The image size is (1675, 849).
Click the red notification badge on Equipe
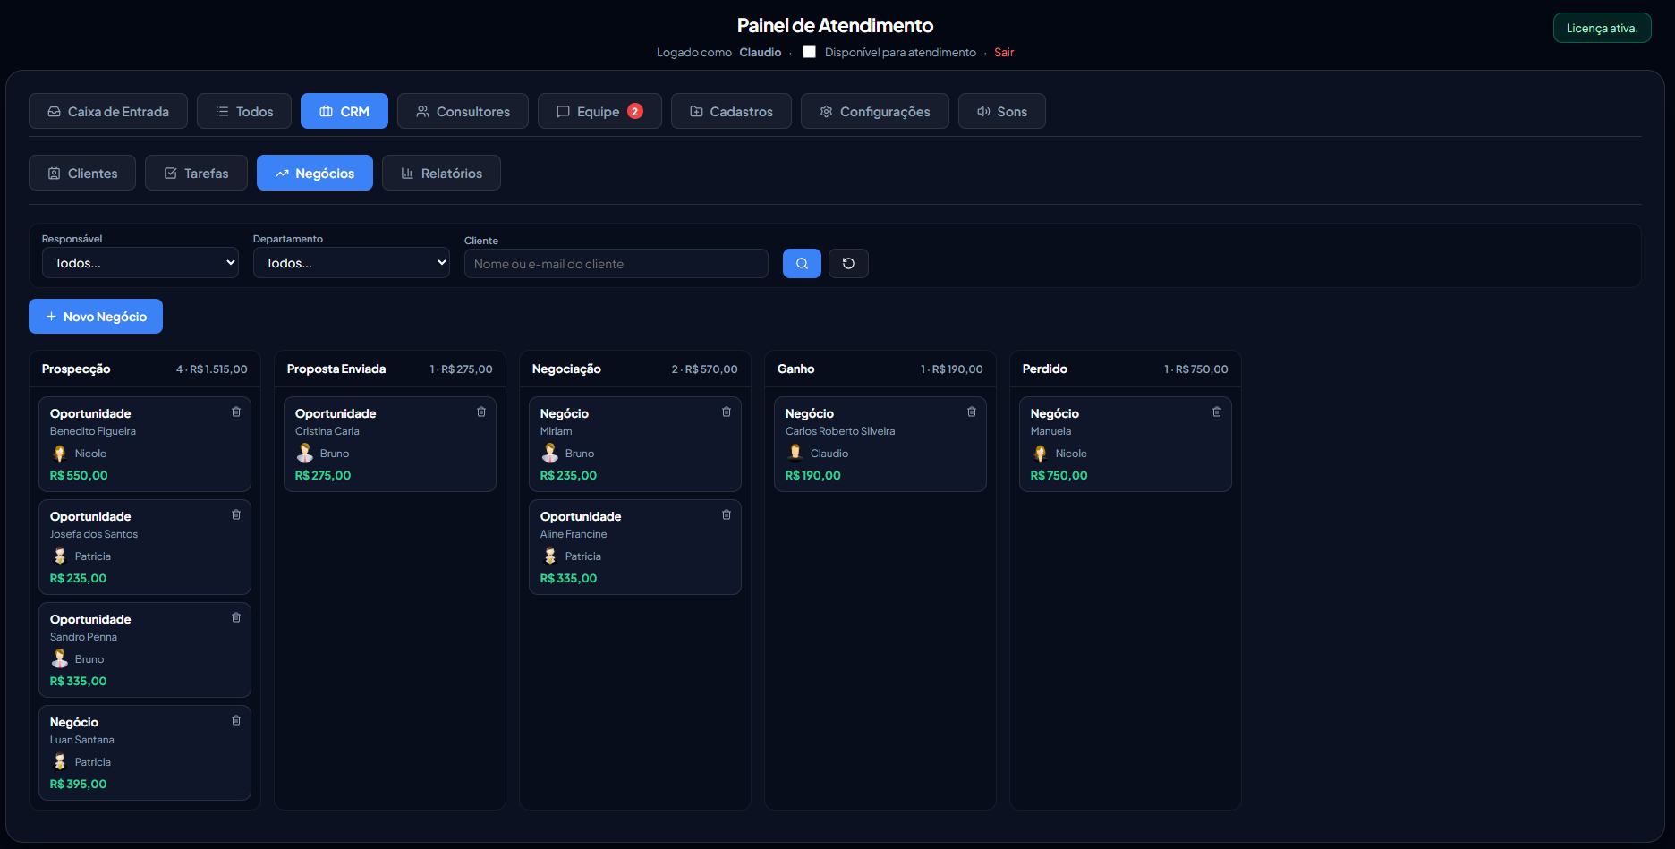(635, 111)
